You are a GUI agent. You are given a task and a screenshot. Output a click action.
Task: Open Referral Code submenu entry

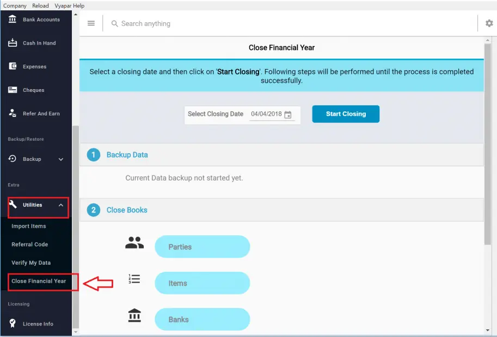pyautogui.click(x=30, y=244)
